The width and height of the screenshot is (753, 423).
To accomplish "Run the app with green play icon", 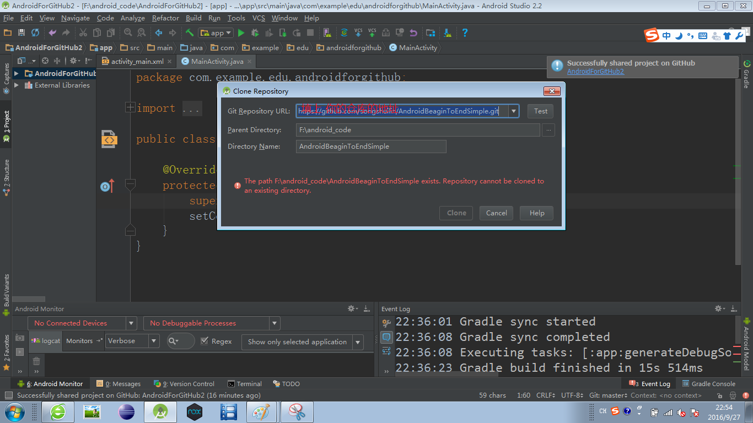I will coord(241,33).
